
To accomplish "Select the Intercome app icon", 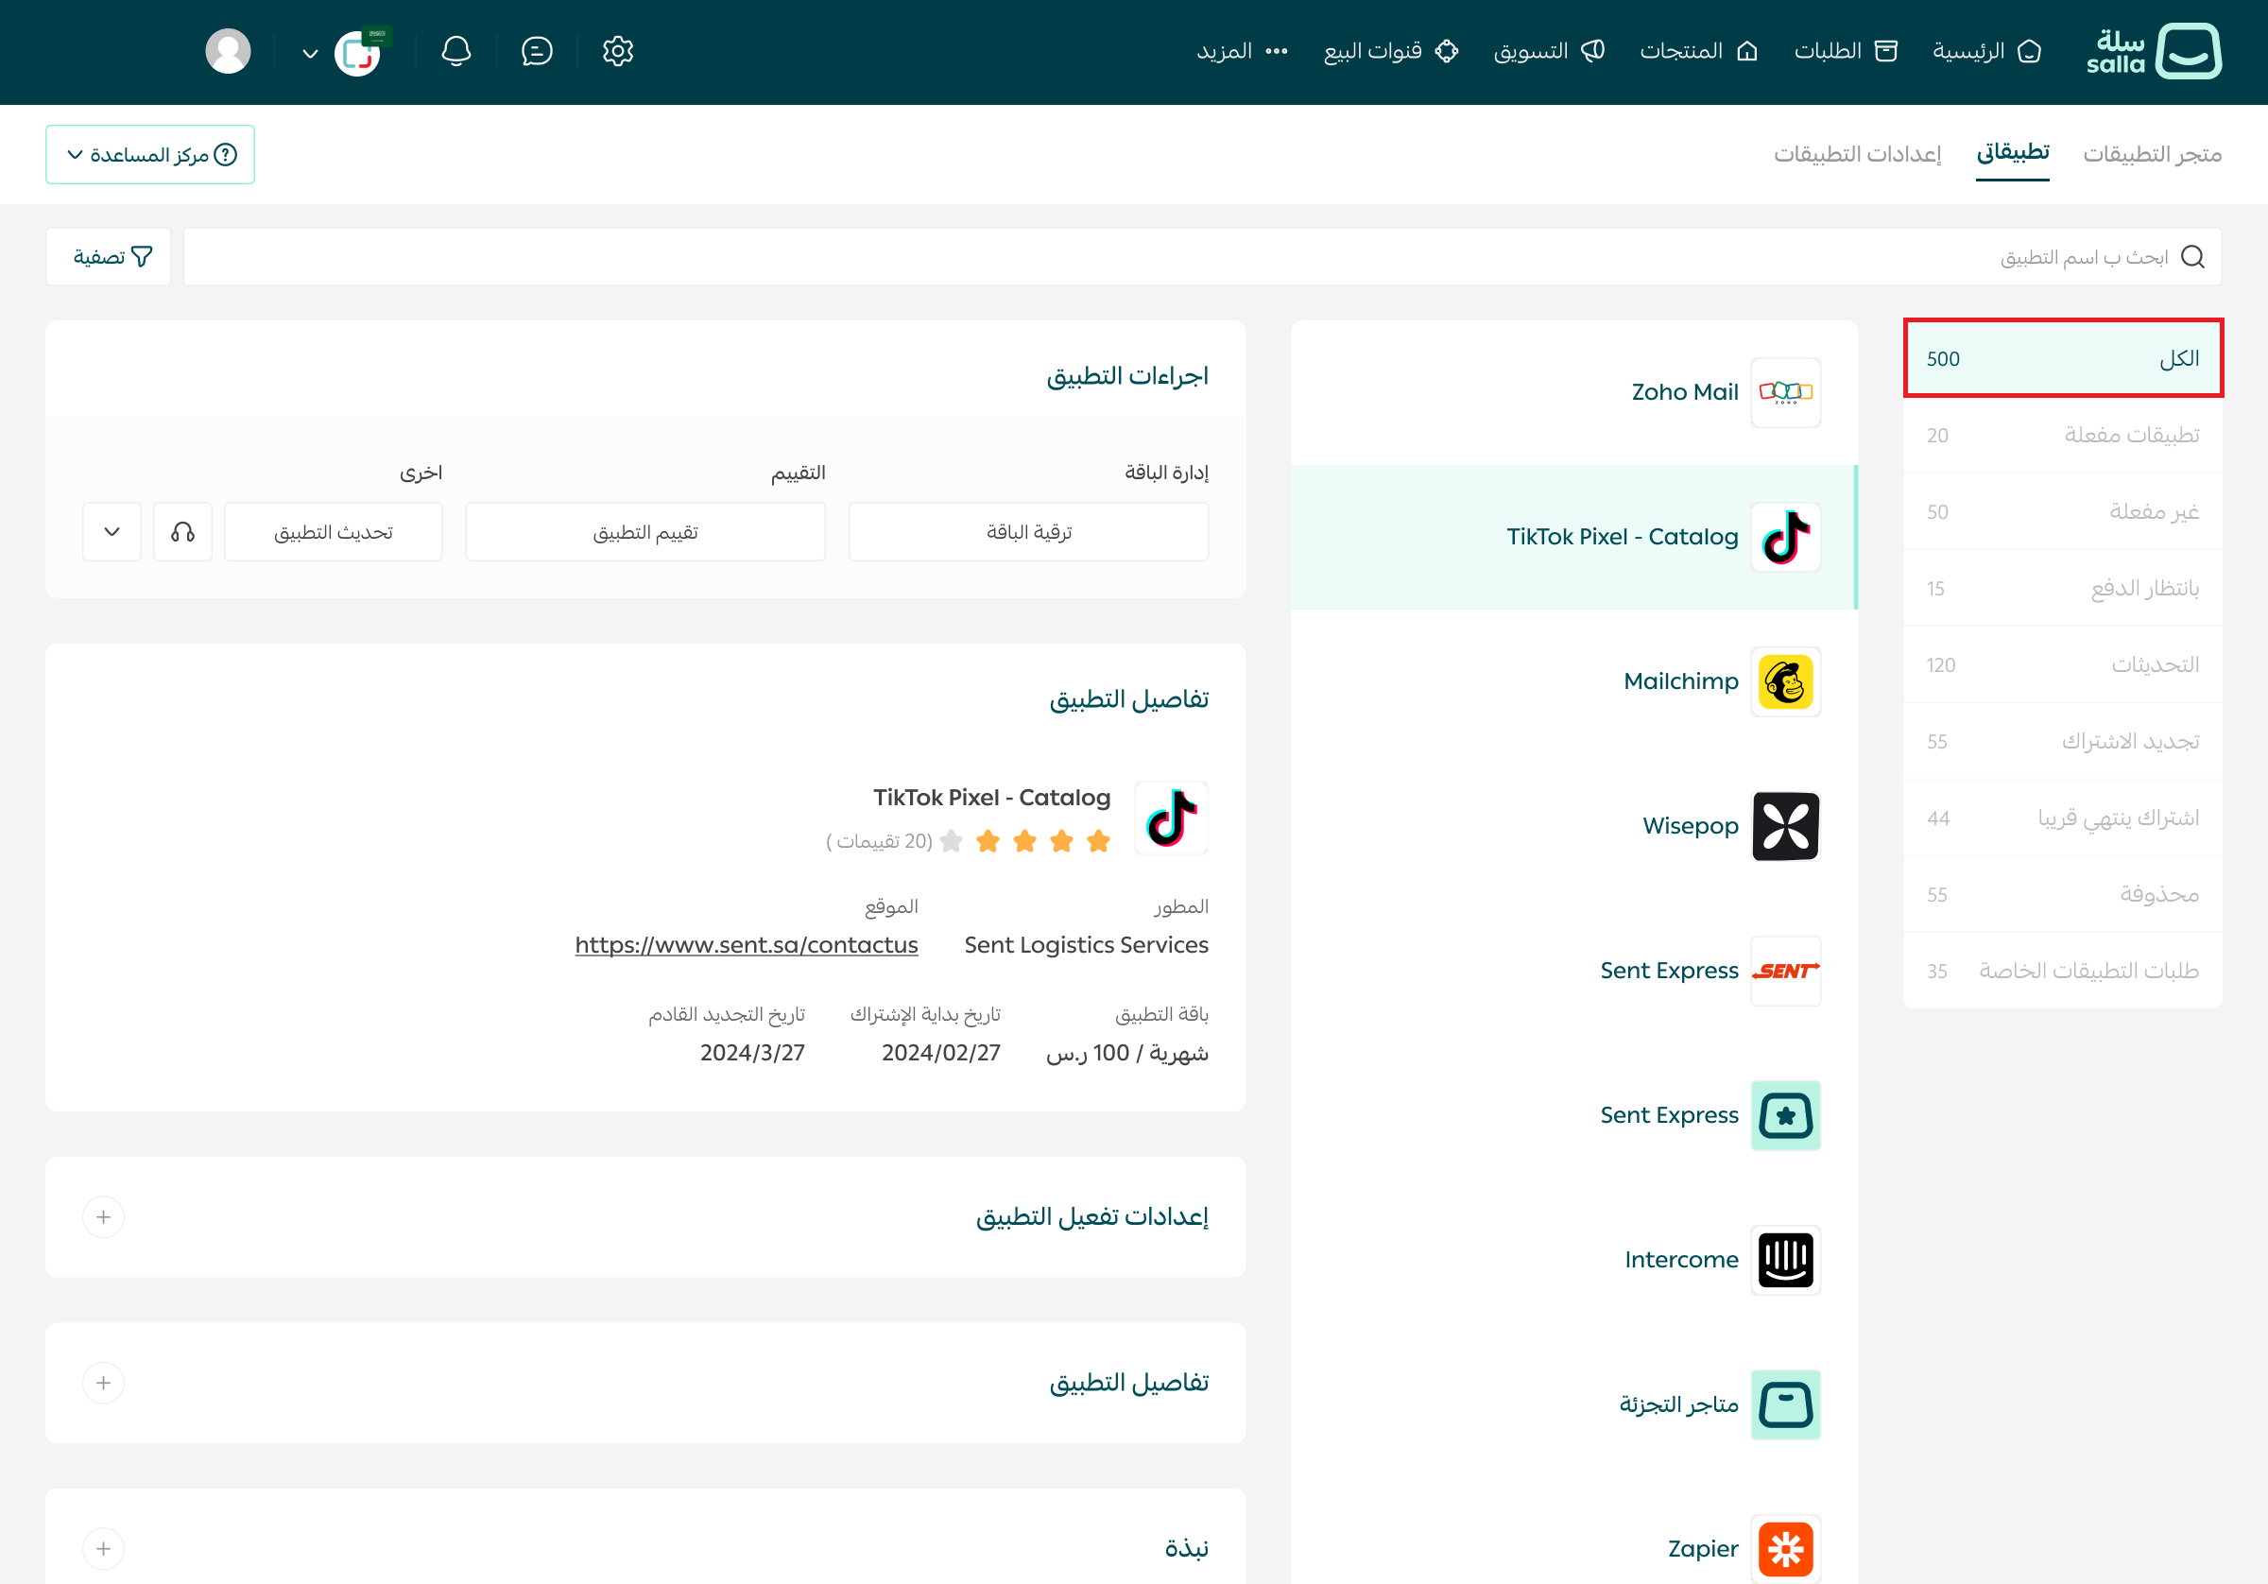I will click(x=1785, y=1260).
